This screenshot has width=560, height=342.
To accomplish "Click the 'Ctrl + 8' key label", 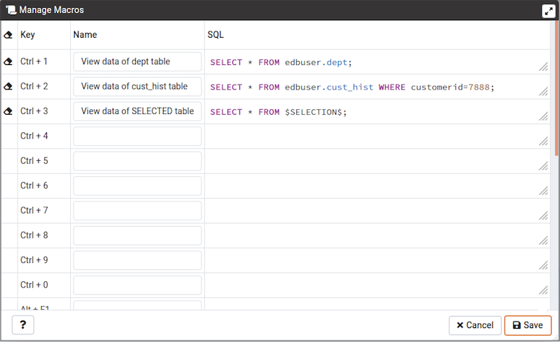I will (34, 235).
